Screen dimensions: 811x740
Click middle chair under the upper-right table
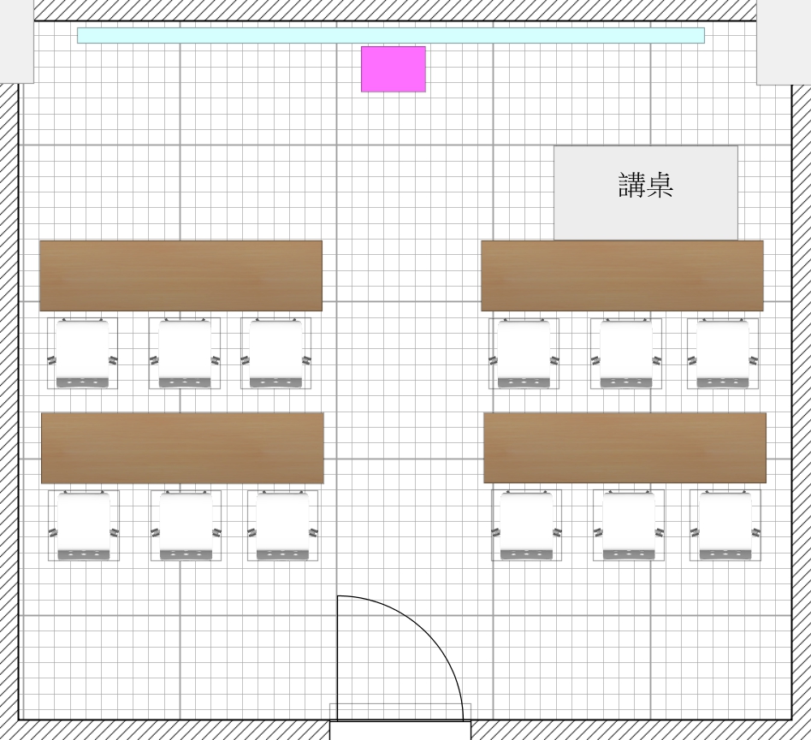pos(626,353)
